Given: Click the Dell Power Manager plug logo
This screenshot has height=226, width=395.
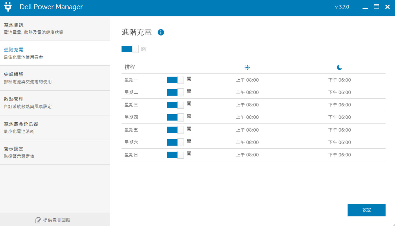Looking at the screenshot, I should coord(8,7).
